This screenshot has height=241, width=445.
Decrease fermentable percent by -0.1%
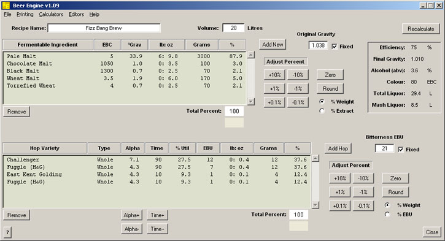[298, 102]
